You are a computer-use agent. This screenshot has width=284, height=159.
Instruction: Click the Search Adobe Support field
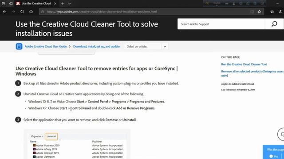click(221, 24)
